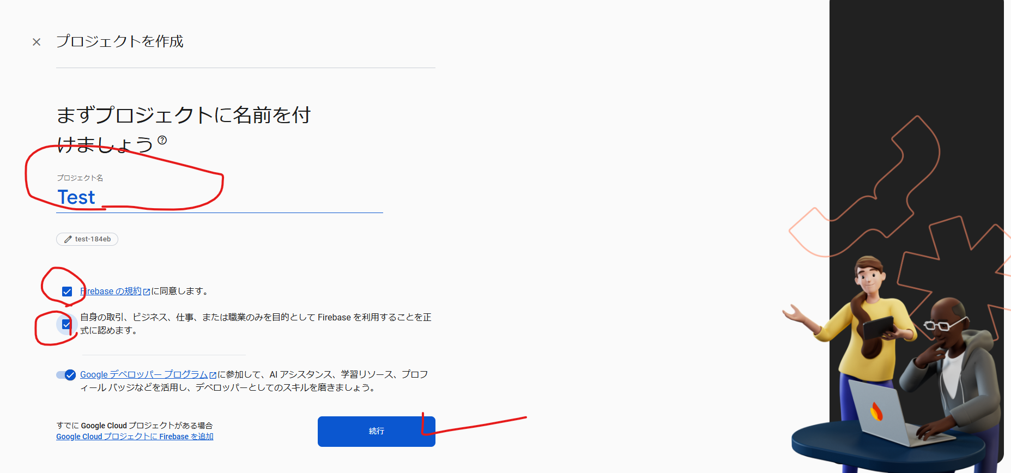Click the まずプロジェクトに名前を付けましょう heading

tap(184, 130)
